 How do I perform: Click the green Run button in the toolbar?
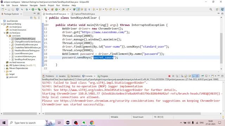coord(33,9)
